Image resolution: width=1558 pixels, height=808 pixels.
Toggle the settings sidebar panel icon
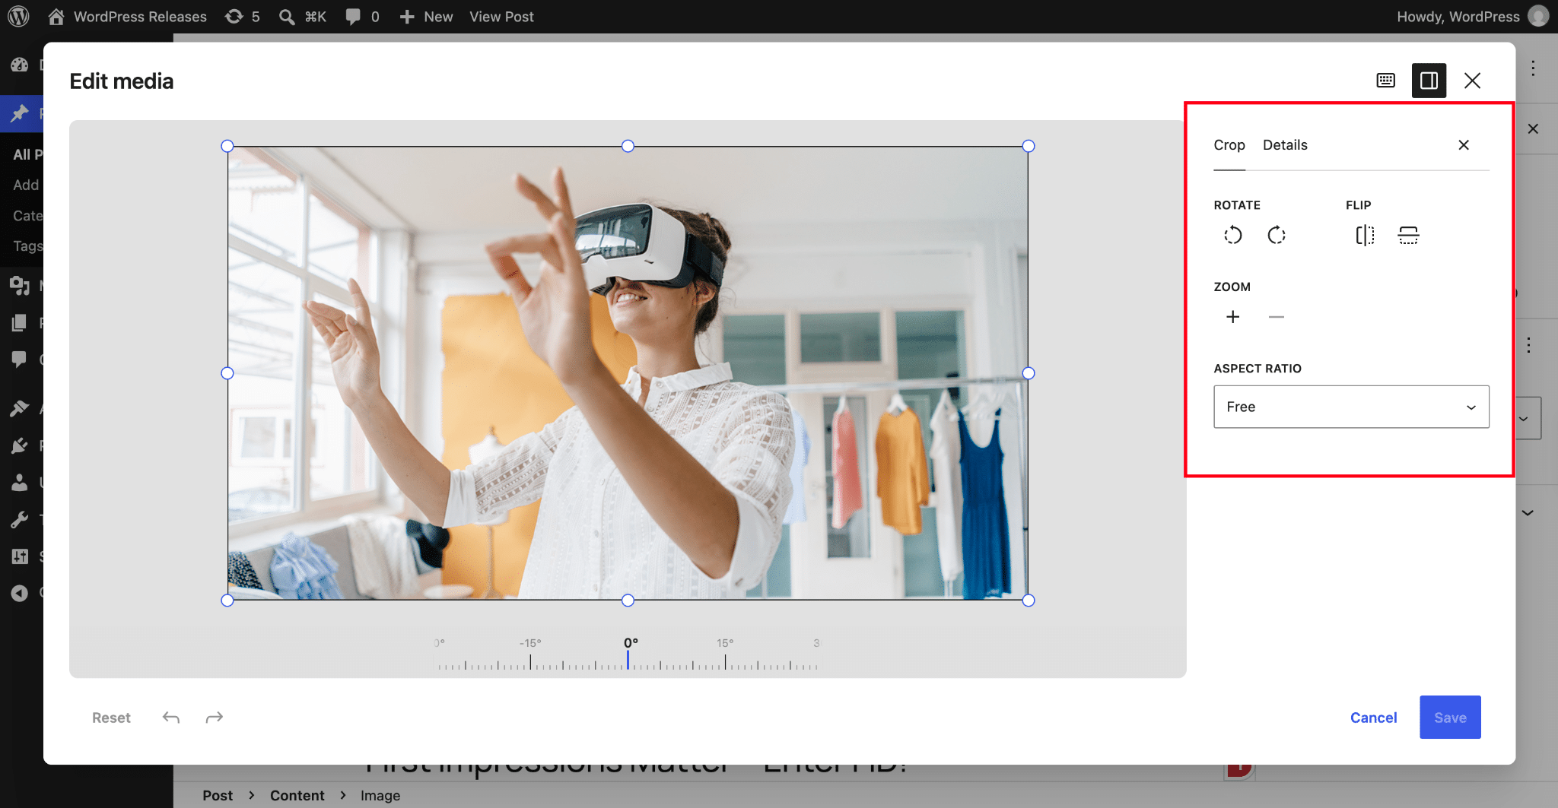[1429, 81]
